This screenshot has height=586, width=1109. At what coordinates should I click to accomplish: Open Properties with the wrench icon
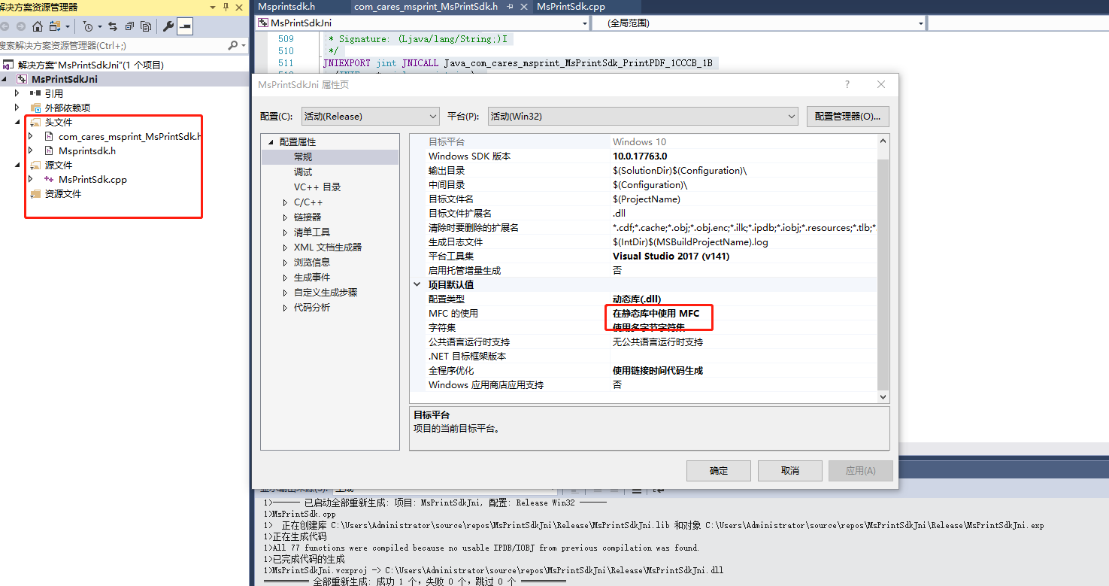click(168, 26)
